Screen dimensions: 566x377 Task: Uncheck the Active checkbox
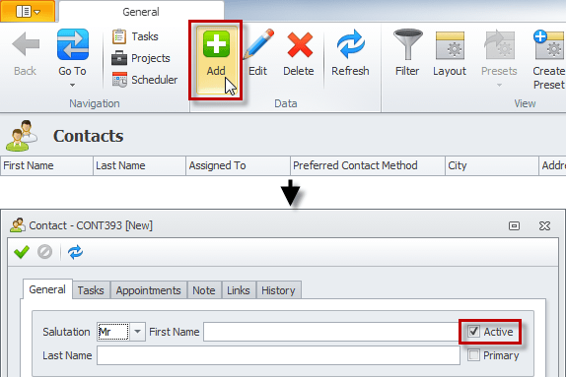pyautogui.click(x=473, y=331)
